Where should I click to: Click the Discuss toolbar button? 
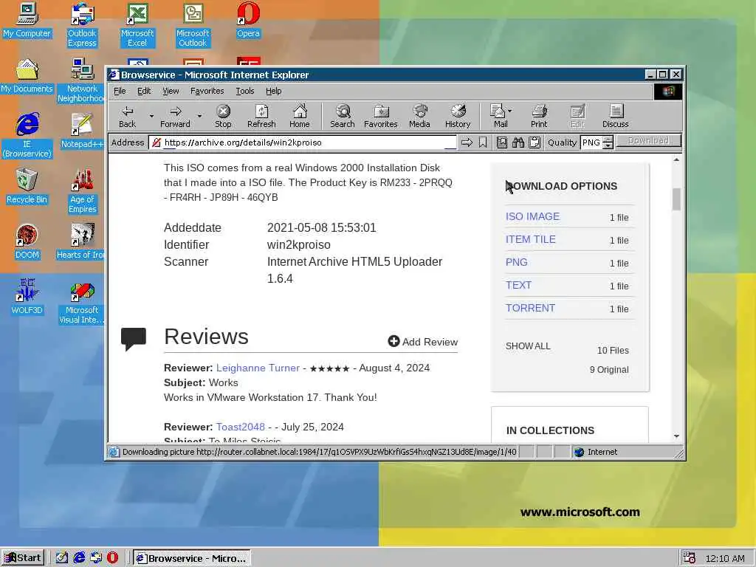tap(615, 117)
